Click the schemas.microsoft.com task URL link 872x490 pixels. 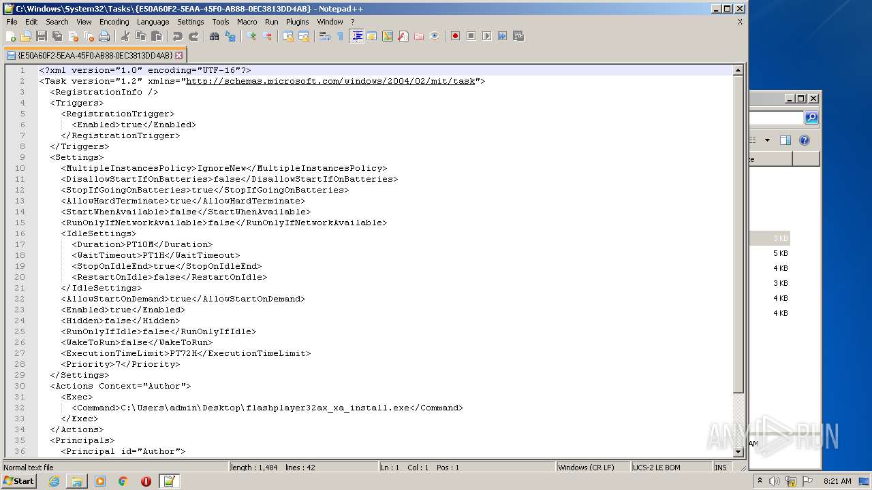(330, 81)
